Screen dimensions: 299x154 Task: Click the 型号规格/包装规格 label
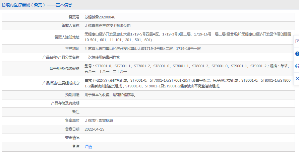[x=64, y=69]
